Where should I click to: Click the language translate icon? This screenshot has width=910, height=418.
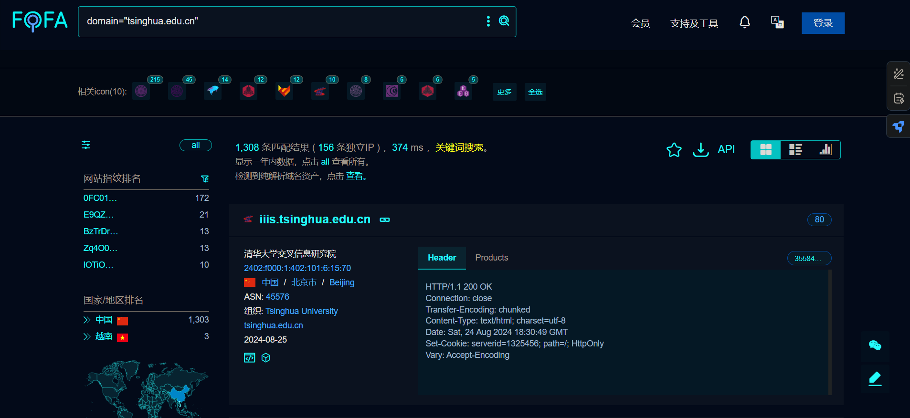[777, 22]
